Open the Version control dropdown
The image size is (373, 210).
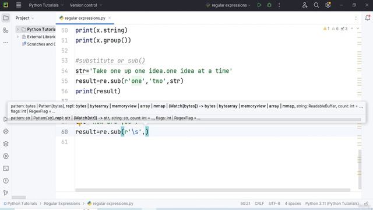86,5
